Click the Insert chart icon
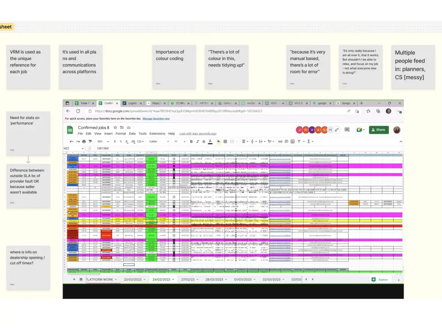Image resolution: width=442 pixels, height=332 pixels. [x=292, y=141]
